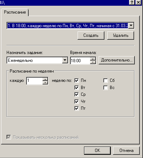Click the Создать button
This screenshot has height=158, width=143.
(x=91, y=35)
